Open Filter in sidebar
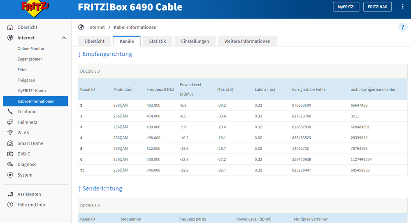 [22, 70]
